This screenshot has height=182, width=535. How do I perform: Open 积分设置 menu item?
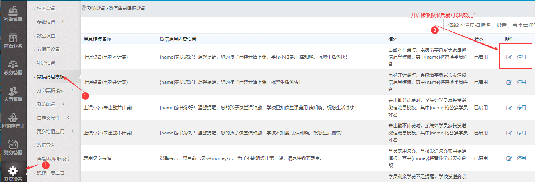tap(46, 63)
